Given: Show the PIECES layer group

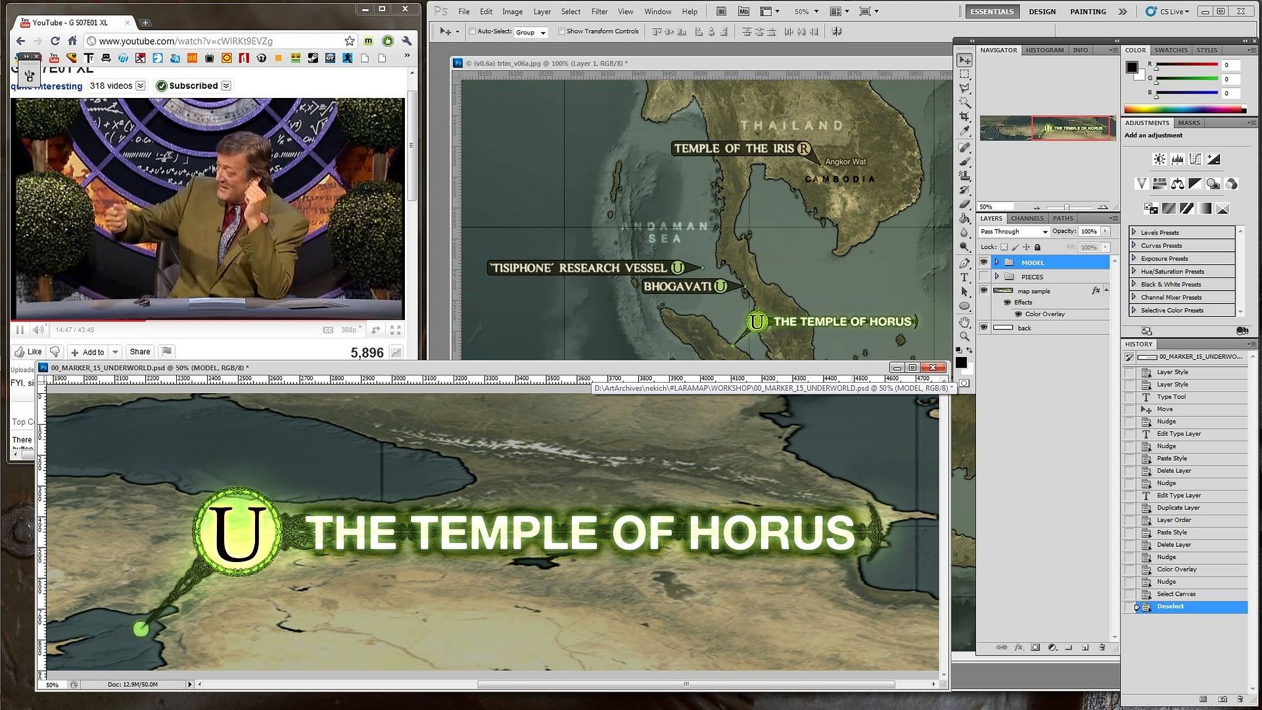Looking at the screenshot, I should (984, 277).
